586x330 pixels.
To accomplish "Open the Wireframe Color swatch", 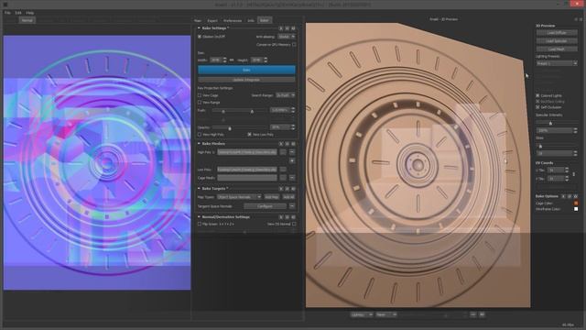I will click(576, 209).
